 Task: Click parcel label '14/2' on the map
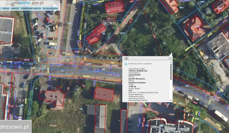coord(81,109)
